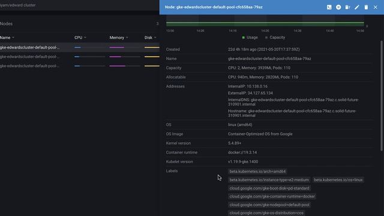Drain the node using the drain icon
This screenshot has width=384, height=216.
(x=347, y=7)
